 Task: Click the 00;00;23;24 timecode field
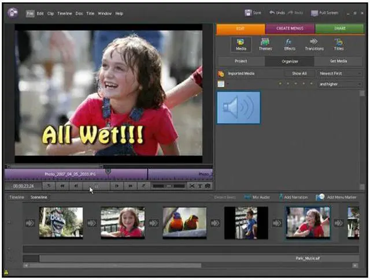coord(23,186)
